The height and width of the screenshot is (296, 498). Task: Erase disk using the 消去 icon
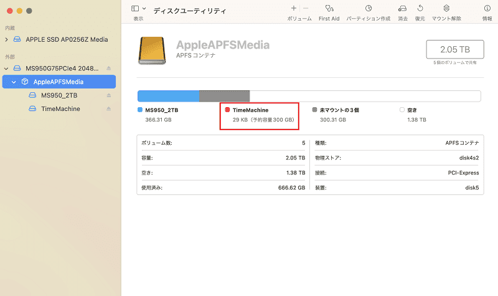pyautogui.click(x=402, y=8)
